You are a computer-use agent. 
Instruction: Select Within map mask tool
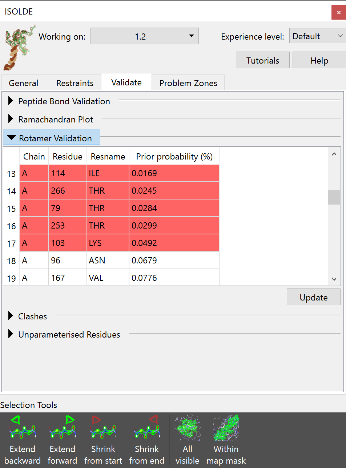(x=226, y=440)
